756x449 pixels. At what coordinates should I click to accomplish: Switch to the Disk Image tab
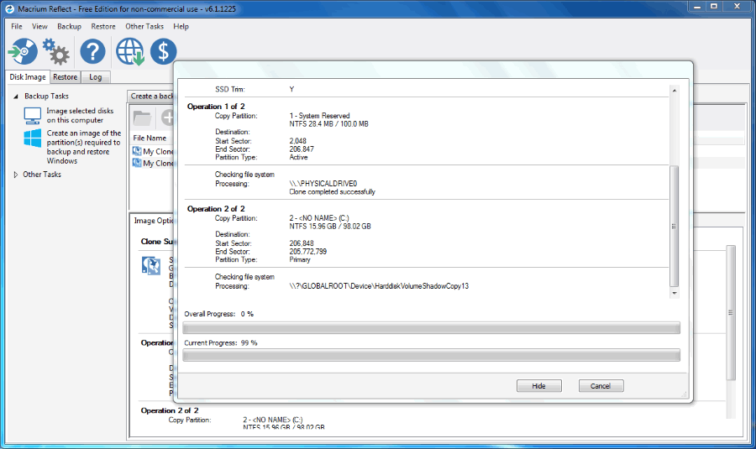pos(28,76)
